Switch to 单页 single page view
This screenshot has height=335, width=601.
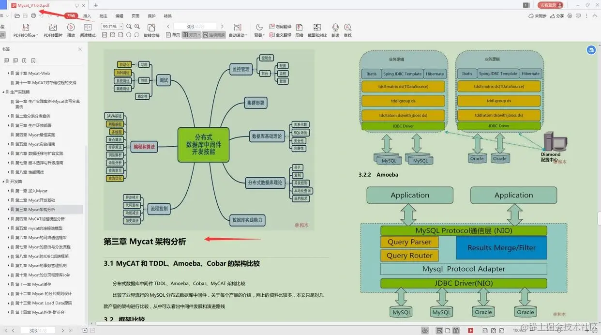172,35
